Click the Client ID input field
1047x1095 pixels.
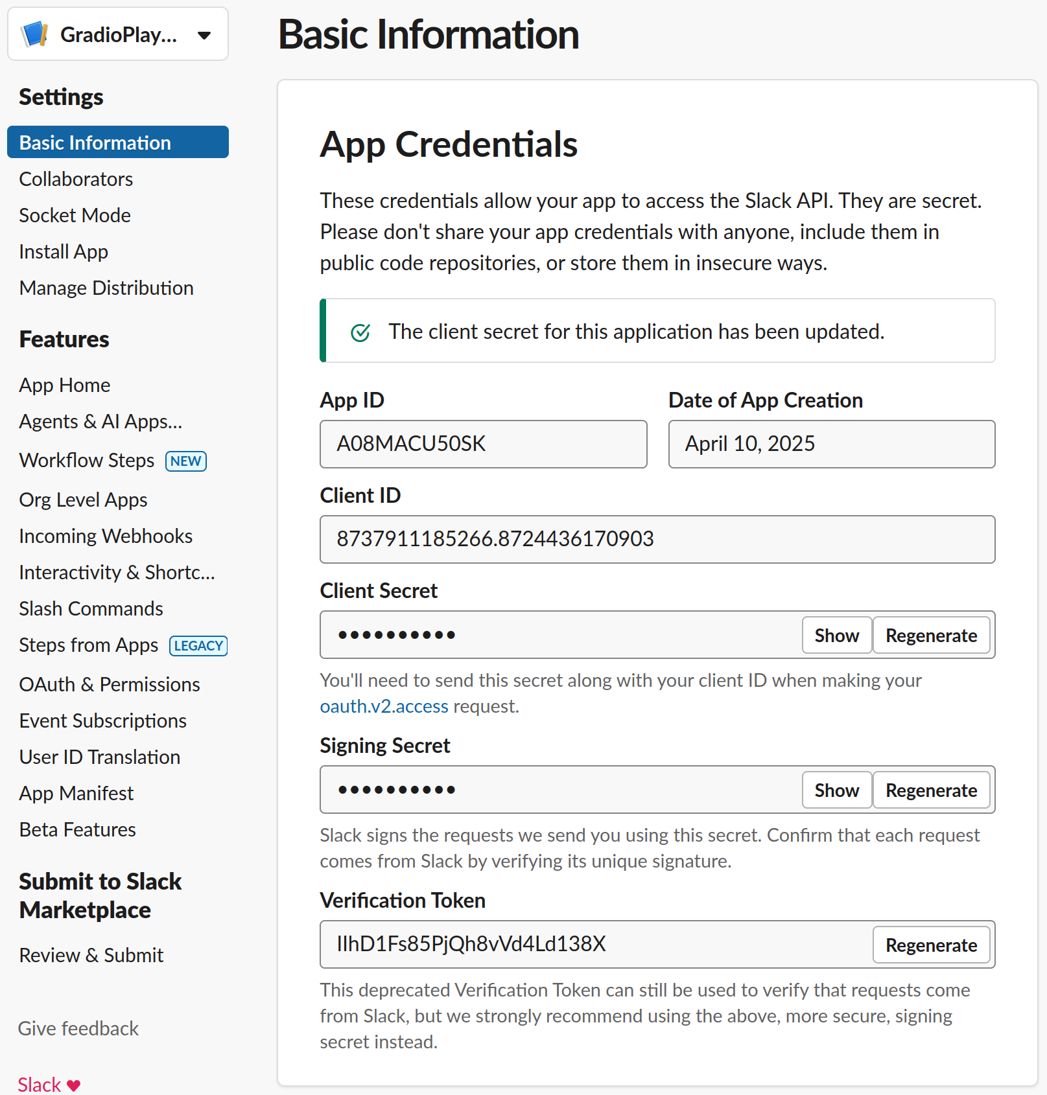click(x=657, y=539)
